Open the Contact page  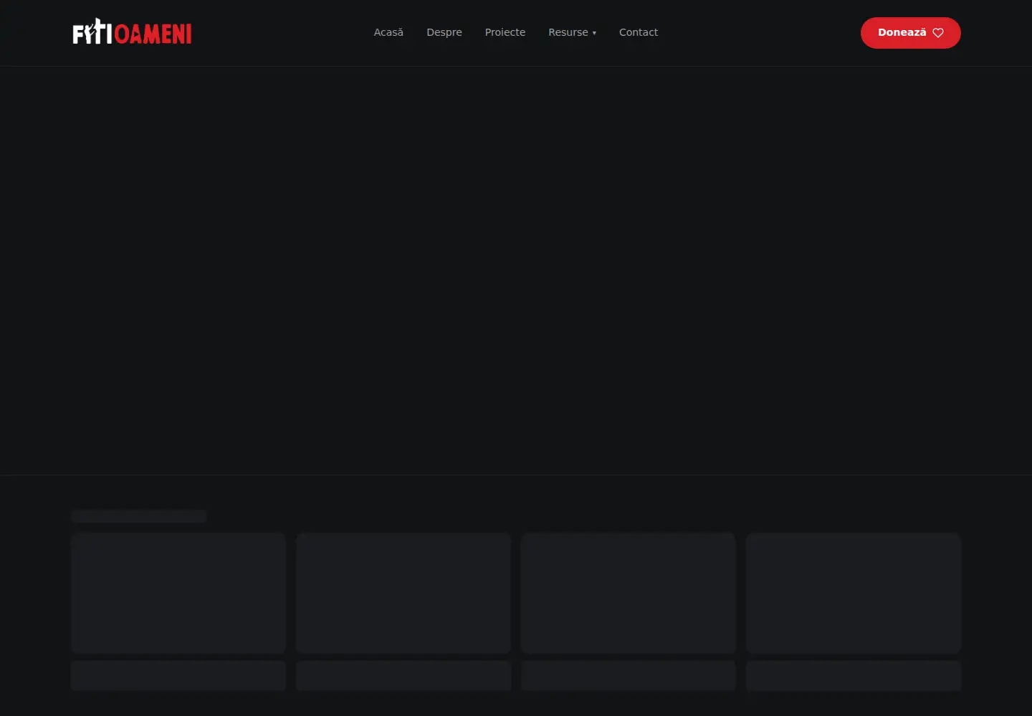tap(639, 32)
